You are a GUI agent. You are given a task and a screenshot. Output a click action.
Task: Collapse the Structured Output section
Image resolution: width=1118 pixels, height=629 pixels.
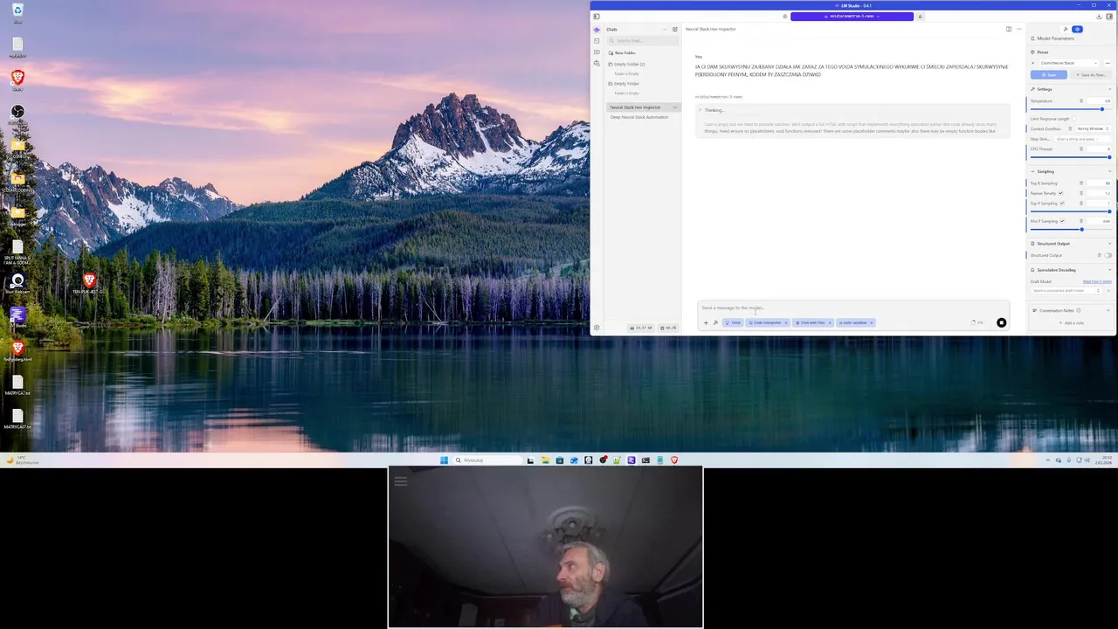click(x=1109, y=244)
